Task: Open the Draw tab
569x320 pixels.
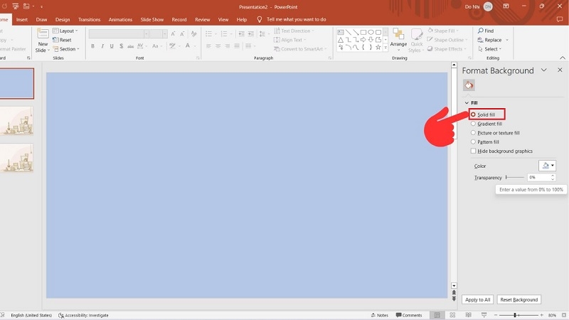Action: point(41,20)
